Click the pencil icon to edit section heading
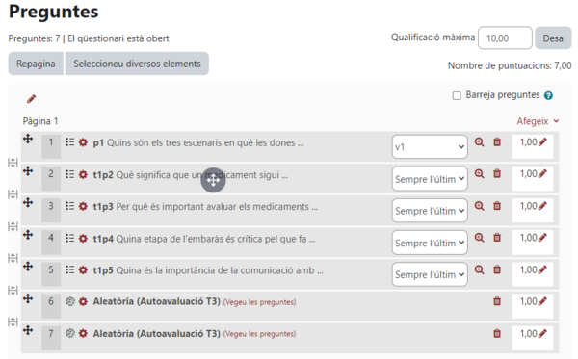Screen dimensions: 578x359 [32, 99]
